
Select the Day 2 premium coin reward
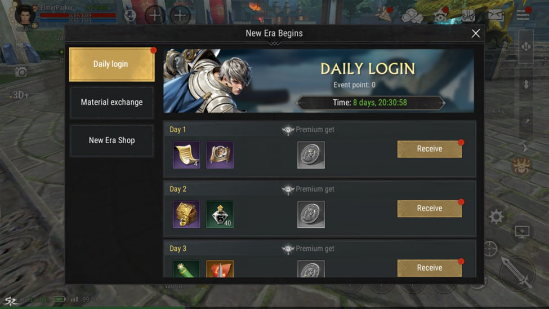[x=311, y=214]
